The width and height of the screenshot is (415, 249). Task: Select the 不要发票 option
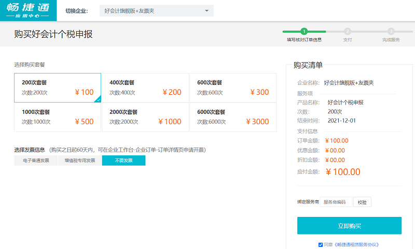point(123,160)
